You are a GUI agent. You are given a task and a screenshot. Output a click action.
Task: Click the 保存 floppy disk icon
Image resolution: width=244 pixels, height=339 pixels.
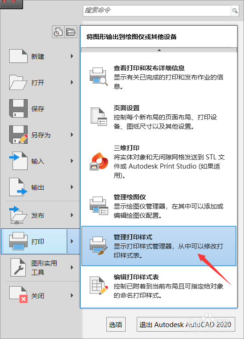[x=18, y=108]
